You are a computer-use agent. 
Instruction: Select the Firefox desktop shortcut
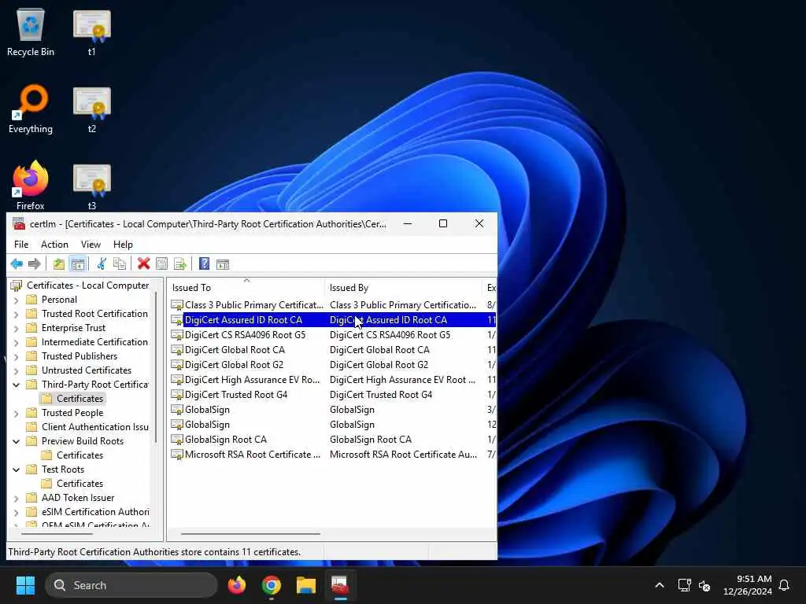point(31,185)
